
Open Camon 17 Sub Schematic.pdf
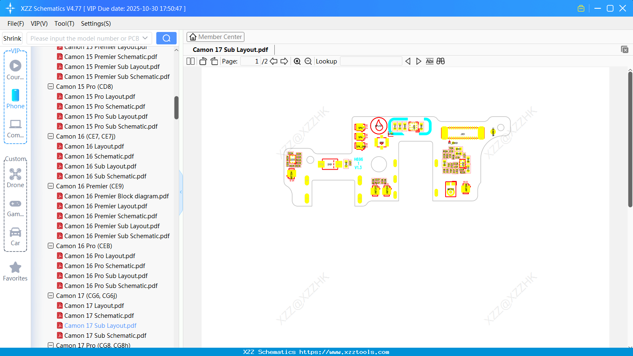point(106,336)
